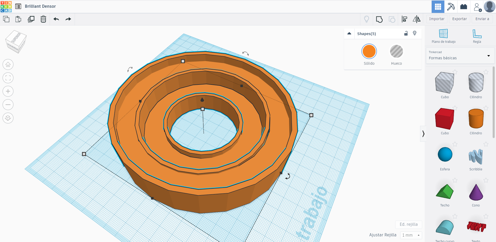Fit all shapes in view
Image resolution: width=496 pixels, height=242 pixels.
click(x=8, y=78)
